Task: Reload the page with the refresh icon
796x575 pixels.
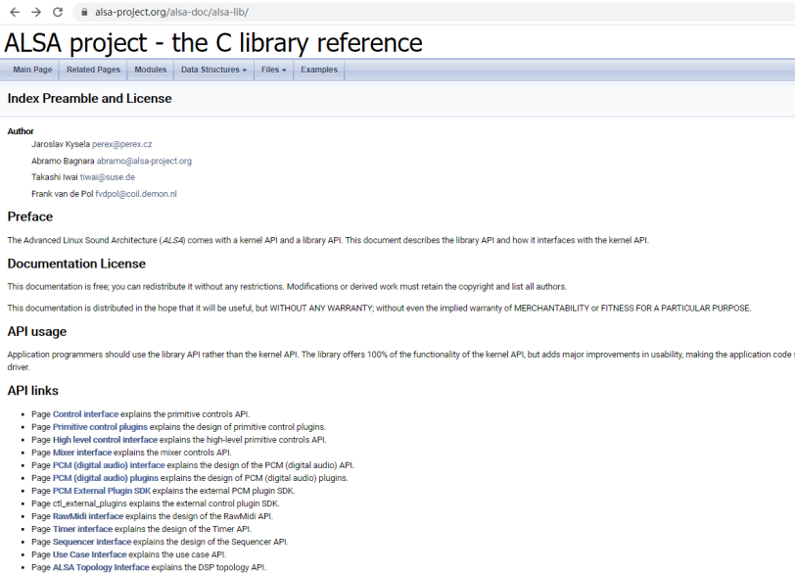Action: (58, 12)
